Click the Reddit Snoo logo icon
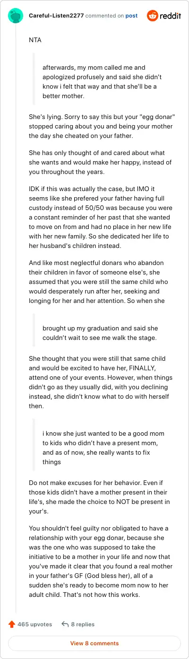189x659 pixels. (x=153, y=16)
